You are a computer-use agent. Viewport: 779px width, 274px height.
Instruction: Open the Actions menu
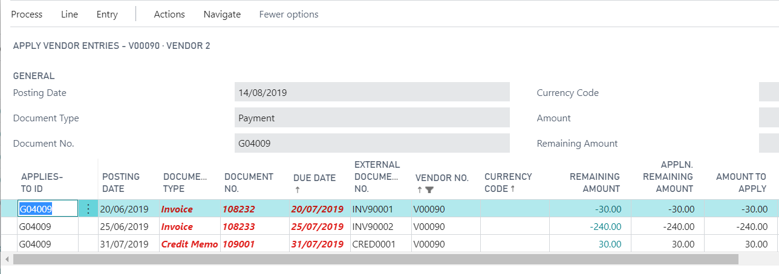click(x=169, y=14)
